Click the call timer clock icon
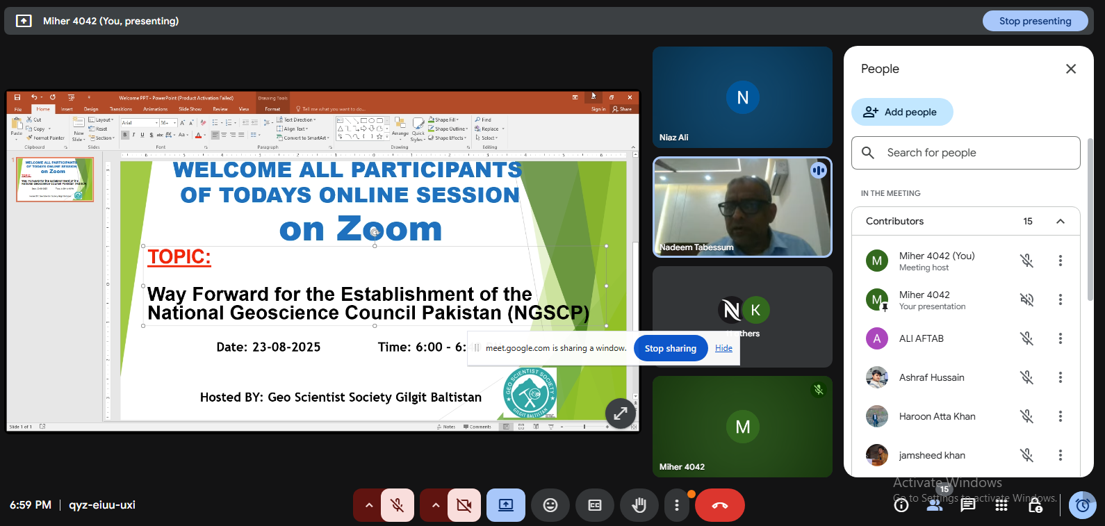Viewport: 1105px width, 526px height. pyautogui.click(x=1083, y=505)
